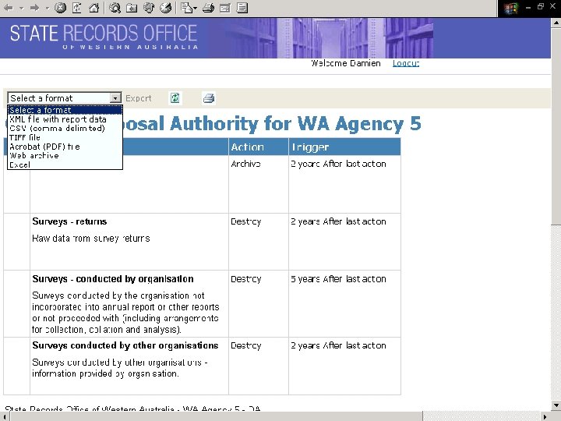Open the Media globe icon

[149, 8]
